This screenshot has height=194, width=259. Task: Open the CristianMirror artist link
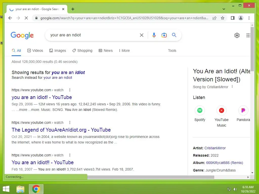point(215,148)
